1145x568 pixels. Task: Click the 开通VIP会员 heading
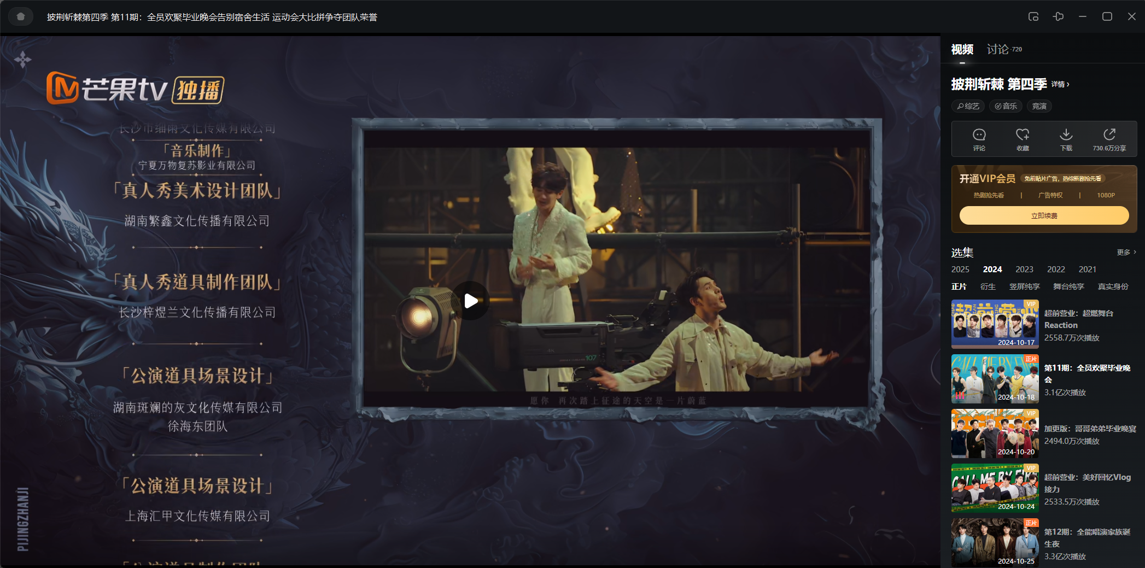988,179
